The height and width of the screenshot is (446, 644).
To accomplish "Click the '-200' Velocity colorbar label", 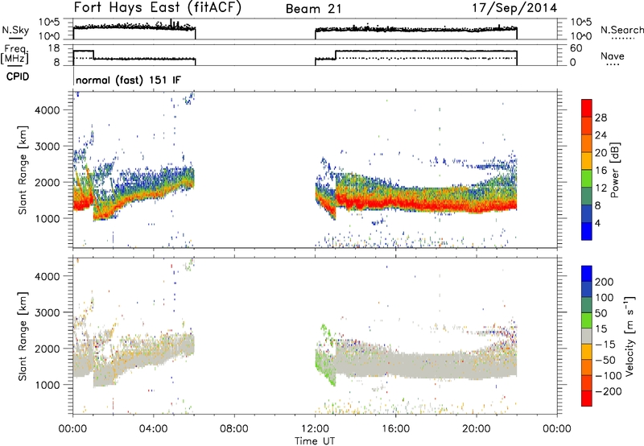I will click(x=609, y=391).
